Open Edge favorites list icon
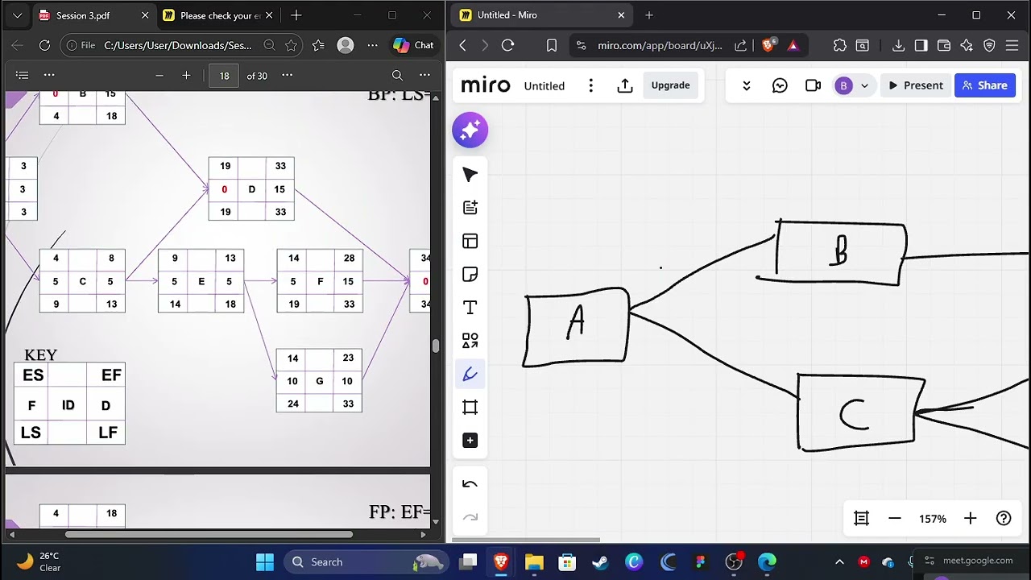 point(318,46)
